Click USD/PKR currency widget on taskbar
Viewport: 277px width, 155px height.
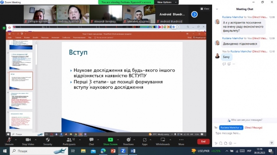pyautogui.click(x=206, y=151)
